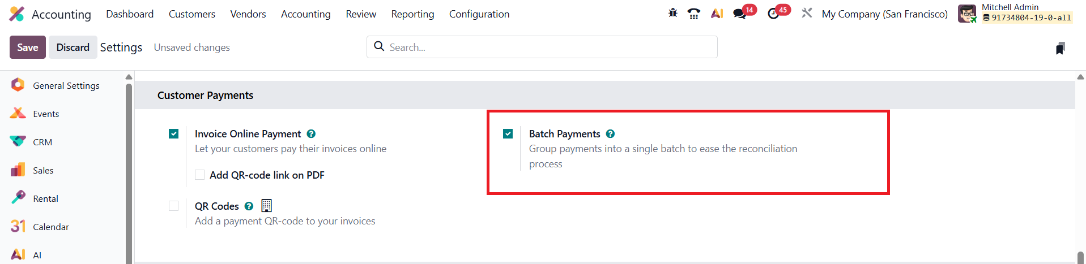The image size is (1086, 264).
Task: Click the settings Search input field
Action: point(550,47)
